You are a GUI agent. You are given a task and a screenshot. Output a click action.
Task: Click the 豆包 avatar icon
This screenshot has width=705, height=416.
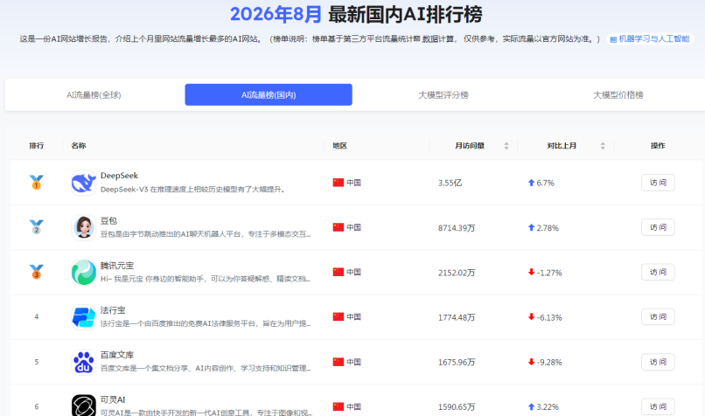coord(84,227)
